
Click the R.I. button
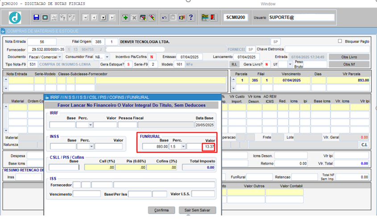click(234, 64)
